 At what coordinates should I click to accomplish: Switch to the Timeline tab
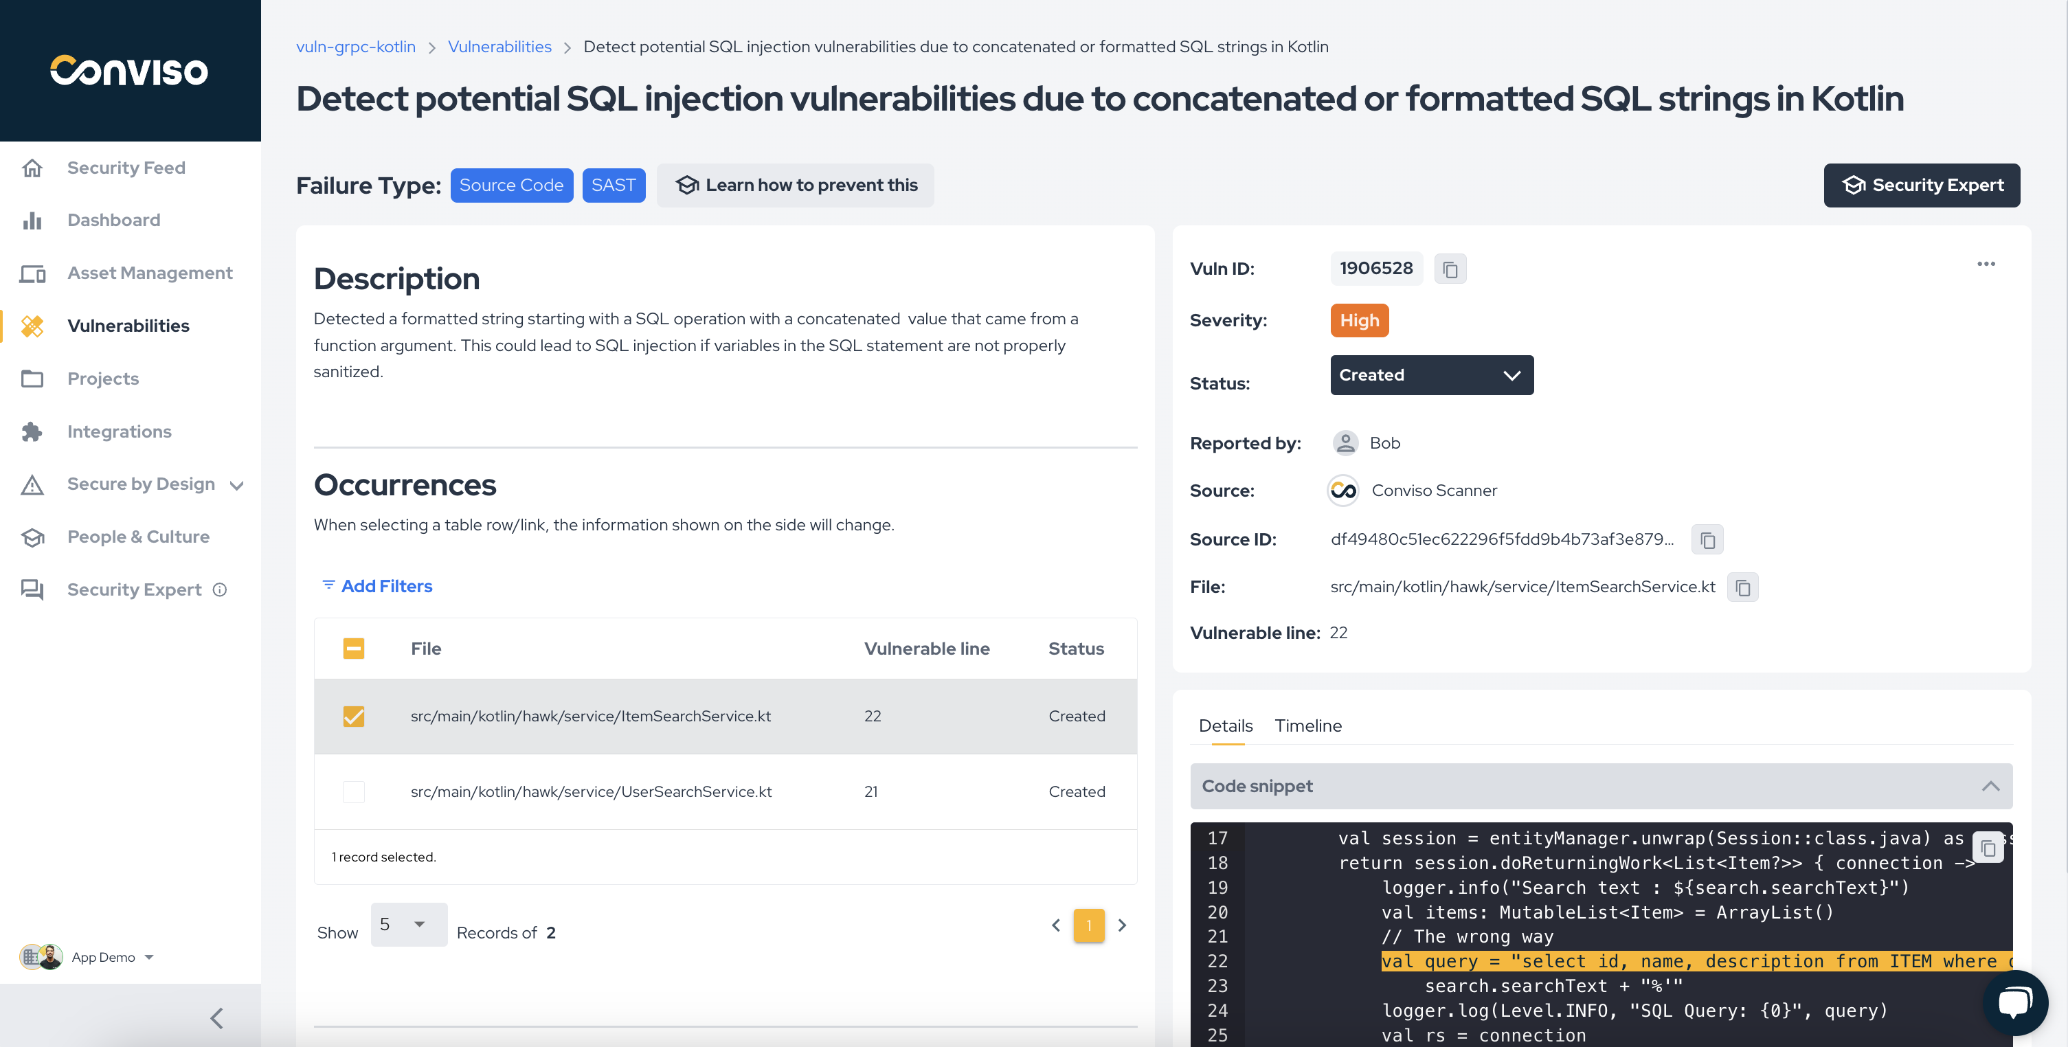(x=1308, y=725)
